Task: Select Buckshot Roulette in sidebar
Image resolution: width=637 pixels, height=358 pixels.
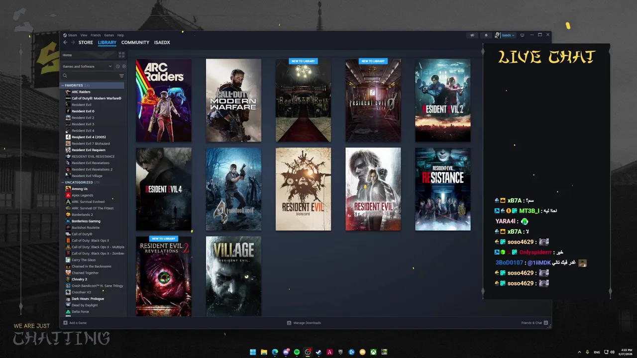Action: pyautogui.click(x=86, y=228)
